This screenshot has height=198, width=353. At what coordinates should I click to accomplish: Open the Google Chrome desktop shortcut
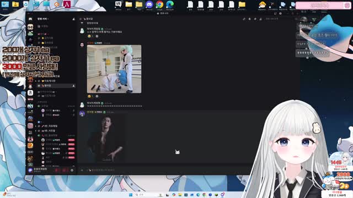159,5
